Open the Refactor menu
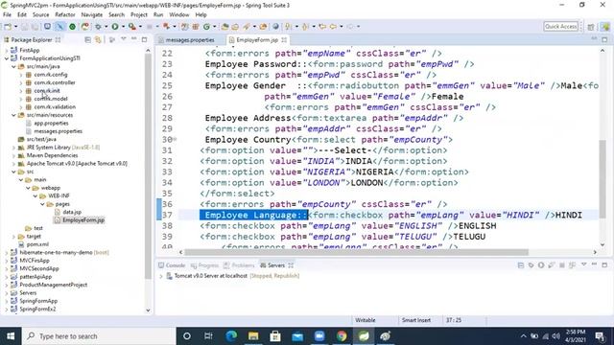 click(65, 15)
